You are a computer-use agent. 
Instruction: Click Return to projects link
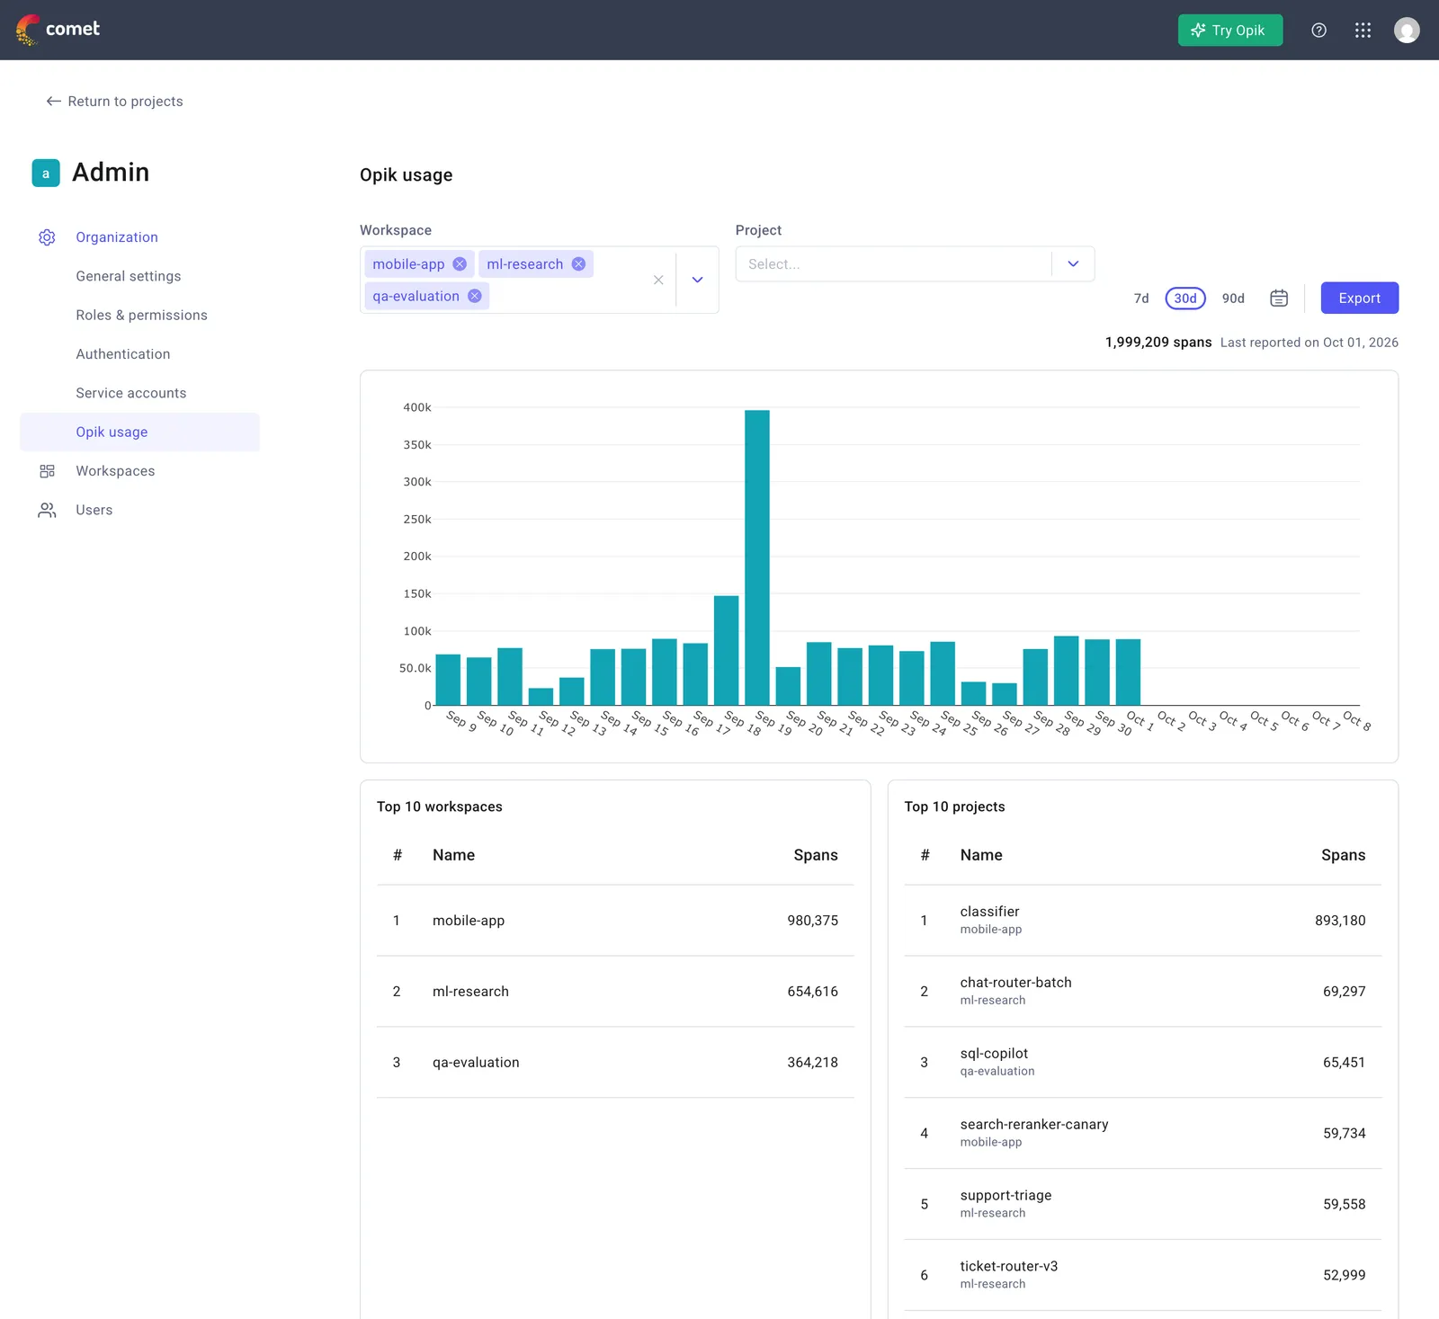coord(114,102)
